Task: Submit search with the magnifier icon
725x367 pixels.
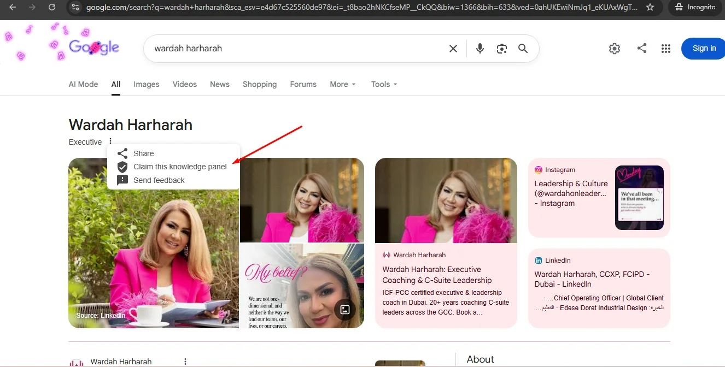Action: (x=523, y=49)
